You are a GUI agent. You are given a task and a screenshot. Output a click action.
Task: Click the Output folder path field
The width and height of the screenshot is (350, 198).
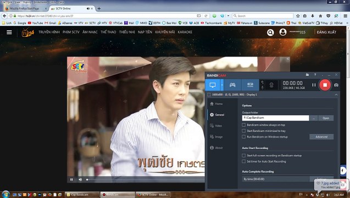[x=275, y=118]
